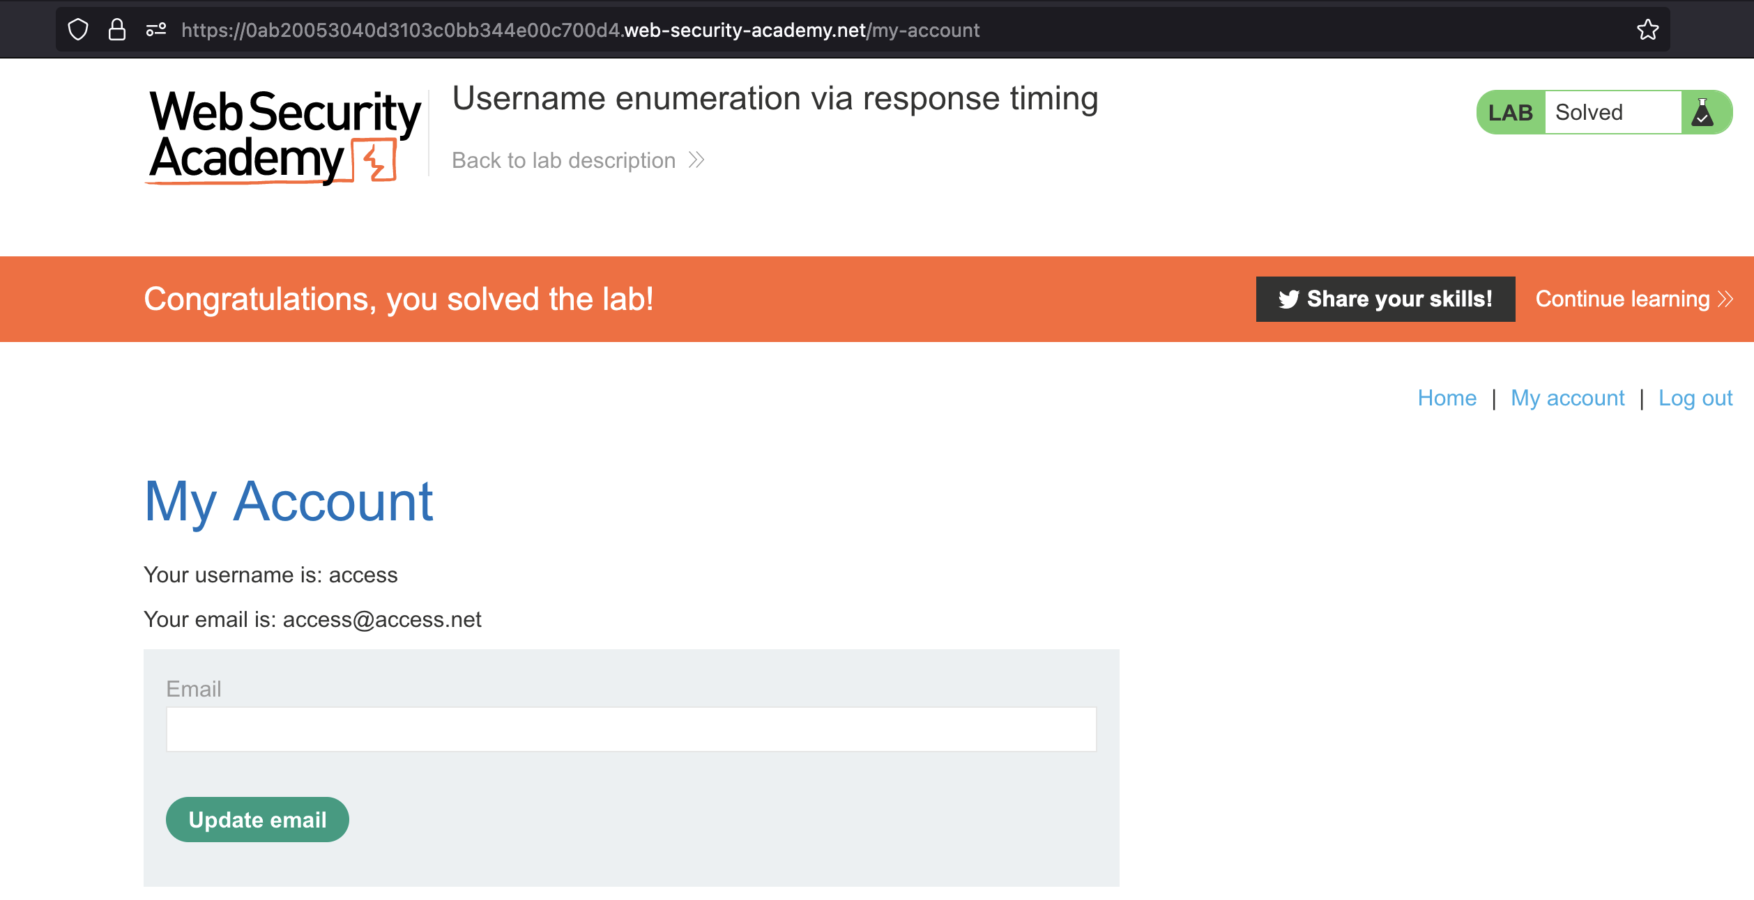
Task: Focus the Email input field
Action: (631, 729)
